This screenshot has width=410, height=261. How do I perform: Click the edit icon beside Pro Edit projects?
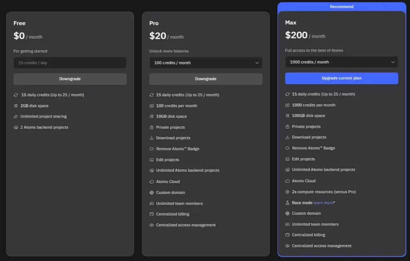151,160
